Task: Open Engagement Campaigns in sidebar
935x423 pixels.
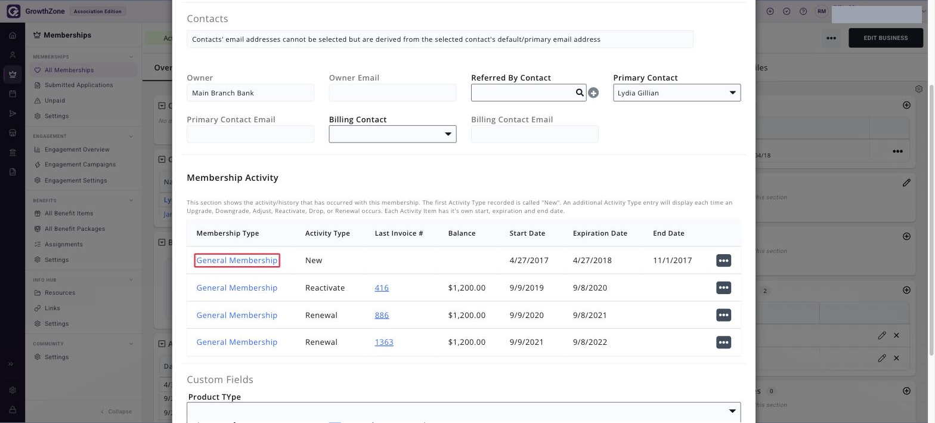Action: point(80,165)
